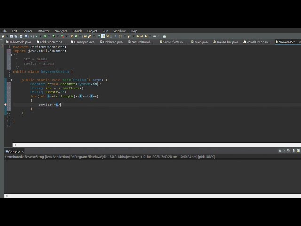Click the class name ReverseString in code
The image size is (301, 226).
pyautogui.click(x=55, y=72)
